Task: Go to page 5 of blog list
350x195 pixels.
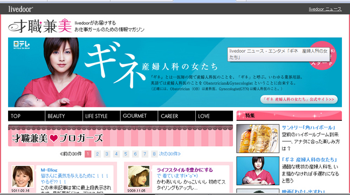Action: pos(126,154)
